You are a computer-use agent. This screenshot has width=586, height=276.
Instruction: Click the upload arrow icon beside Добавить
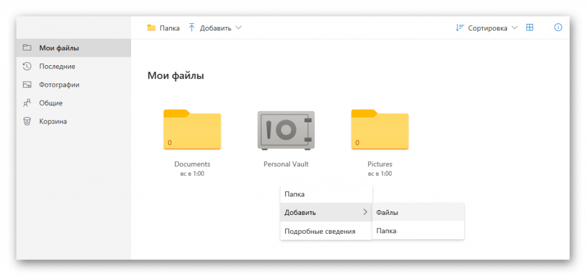(192, 28)
